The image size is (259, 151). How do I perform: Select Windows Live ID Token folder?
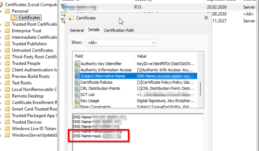point(34,128)
